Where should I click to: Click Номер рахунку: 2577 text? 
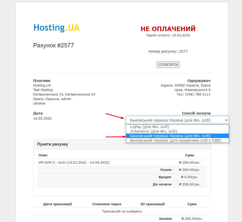pos(168,51)
